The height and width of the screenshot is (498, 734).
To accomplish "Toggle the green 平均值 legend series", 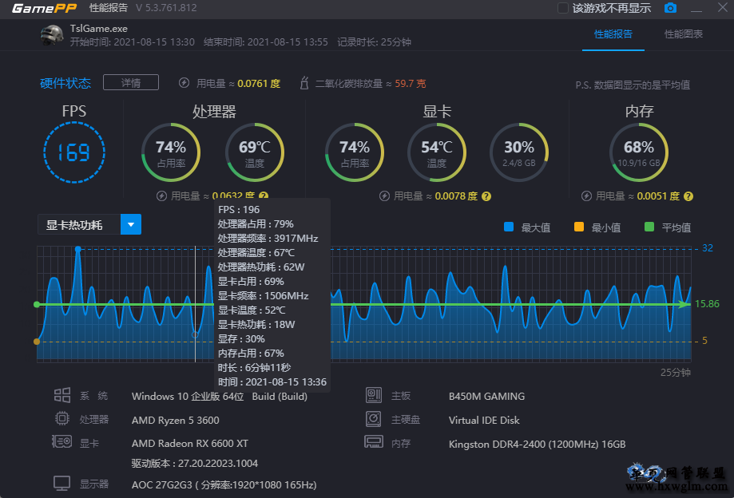I will pos(649,227).
